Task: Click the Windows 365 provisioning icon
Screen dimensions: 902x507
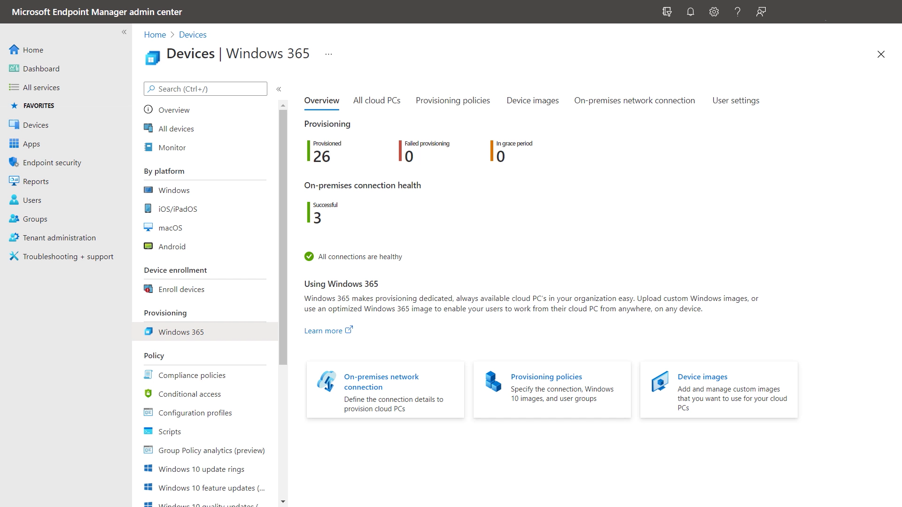Action: (x=148, y=331)
